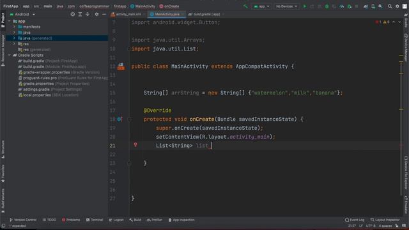Open the Build tool window
The image size is (409, 230).
[x=135, y=220]
